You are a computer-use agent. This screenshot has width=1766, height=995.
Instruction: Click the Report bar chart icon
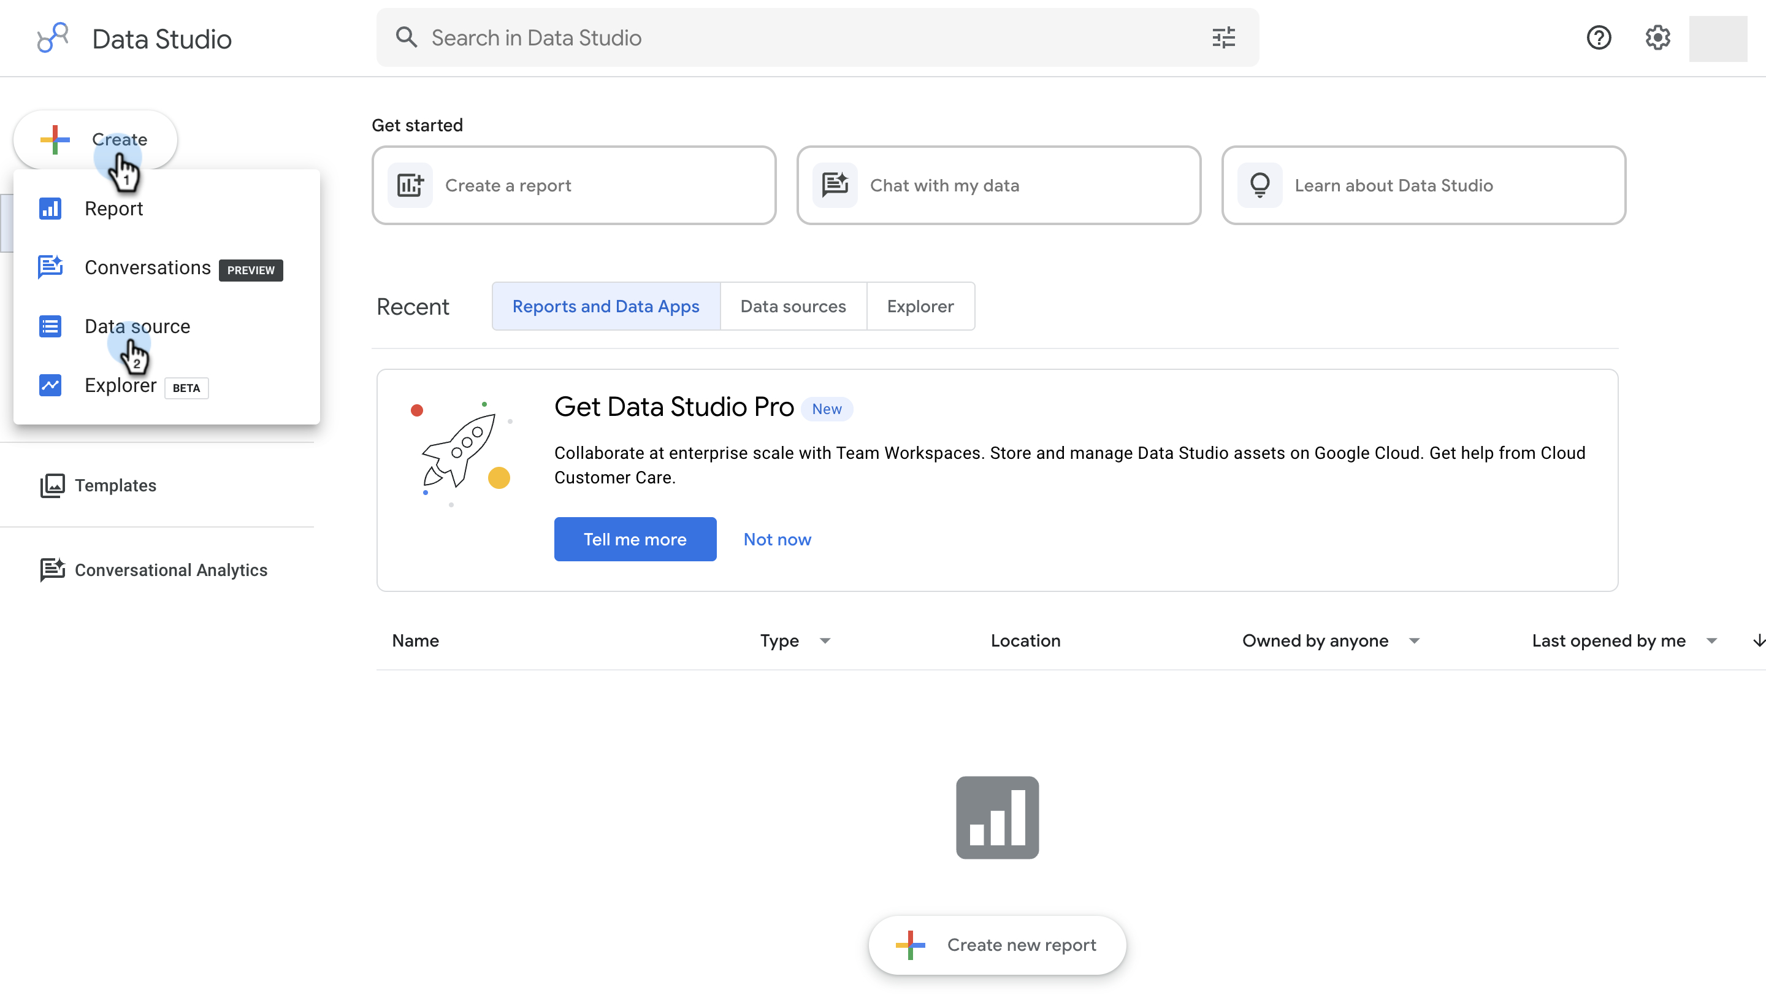point(50,209)
